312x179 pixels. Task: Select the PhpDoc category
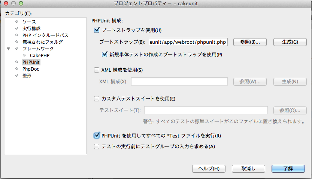31,69
